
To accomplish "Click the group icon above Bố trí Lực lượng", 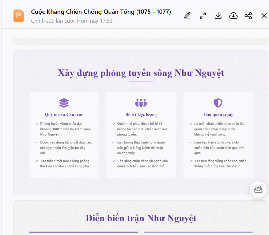I will click(141, 103).
